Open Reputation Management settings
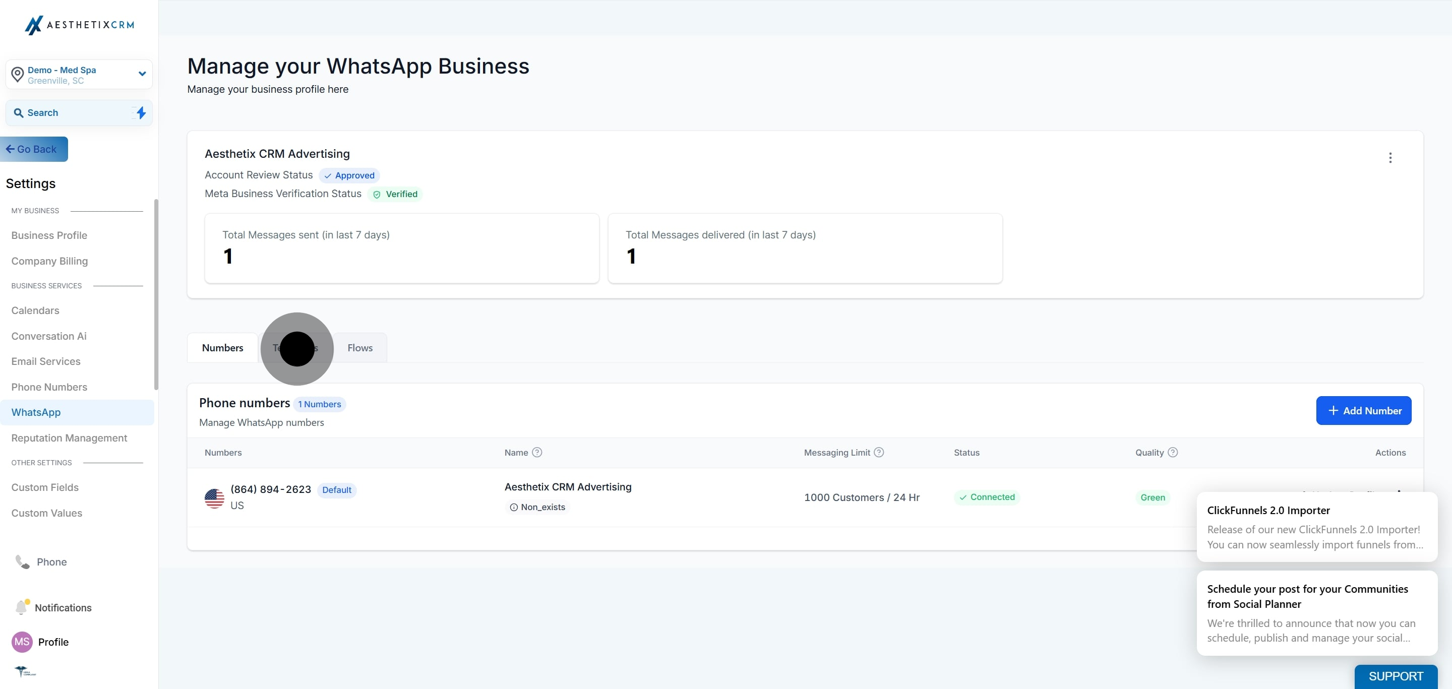Screen dimensions: 1452x689 pos(69,437)
